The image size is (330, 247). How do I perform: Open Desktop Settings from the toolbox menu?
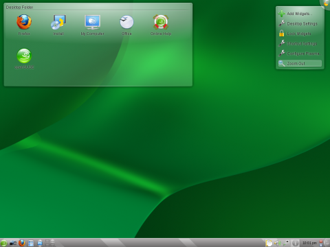click(300, 23)
